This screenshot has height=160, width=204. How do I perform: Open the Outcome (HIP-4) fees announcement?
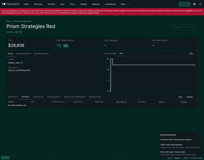(176, 140)
